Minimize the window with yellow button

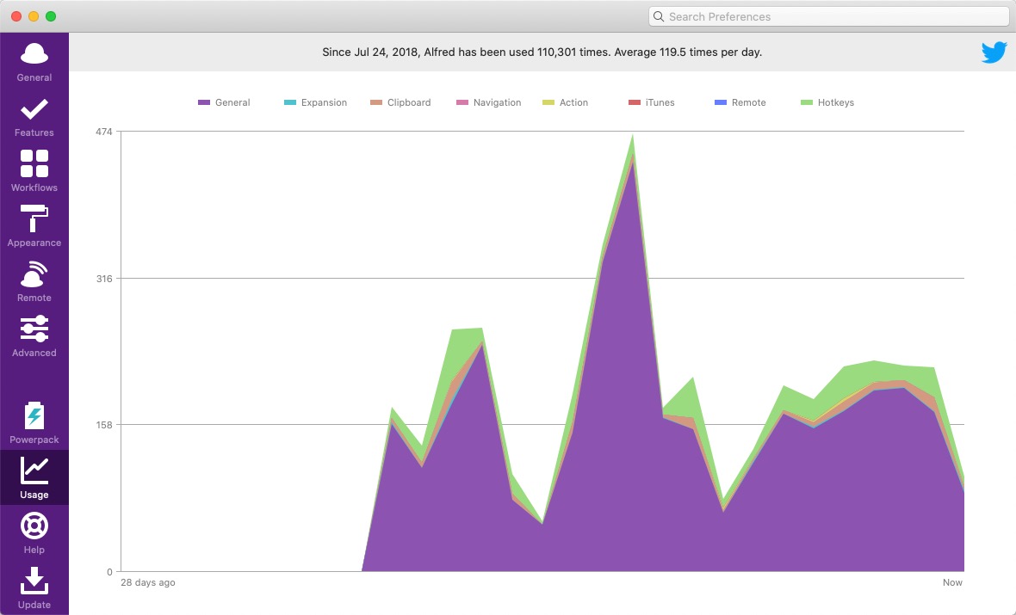pyautogui.click(x=34, y=16)
